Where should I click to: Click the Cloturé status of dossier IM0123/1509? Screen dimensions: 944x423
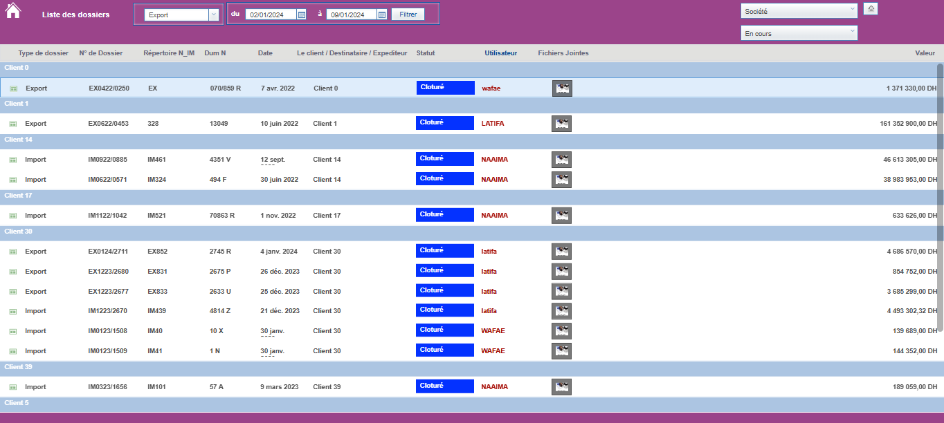(445, 350)
